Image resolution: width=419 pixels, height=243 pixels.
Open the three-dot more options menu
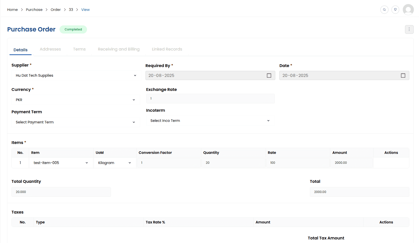pyautogui.click(x=409, y=29)
